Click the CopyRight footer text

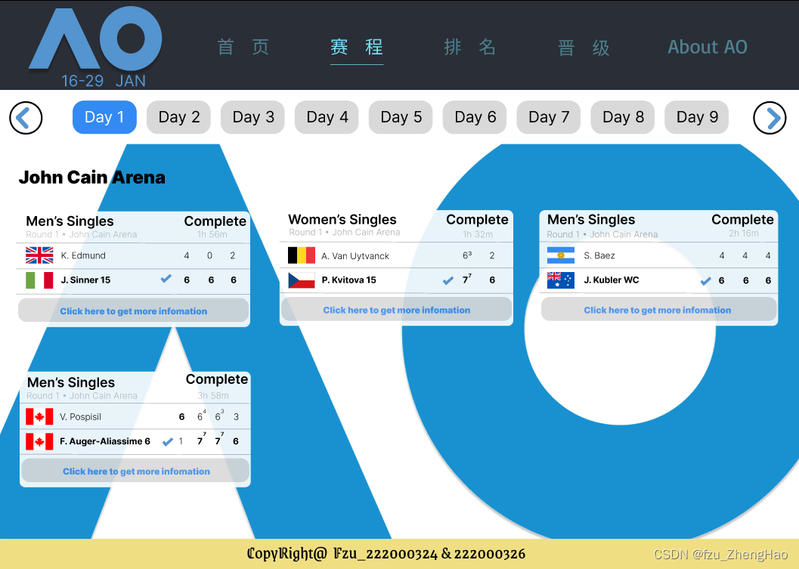[x=386, y=554]
